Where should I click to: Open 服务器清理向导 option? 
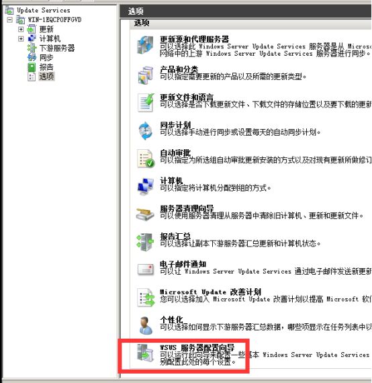tap(187, 208)
